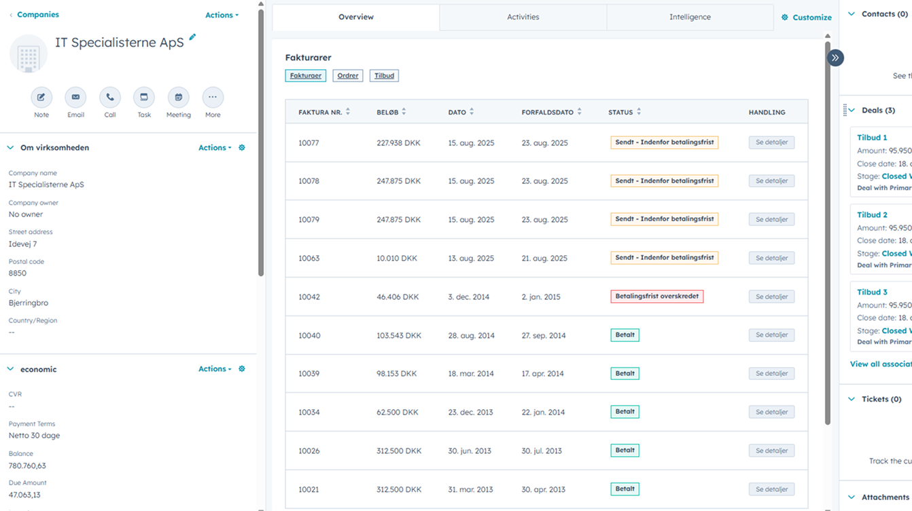Open the top Actions dropdown beside Companies
The width and height of the screenshot is (912, 511).
point(222,15)
